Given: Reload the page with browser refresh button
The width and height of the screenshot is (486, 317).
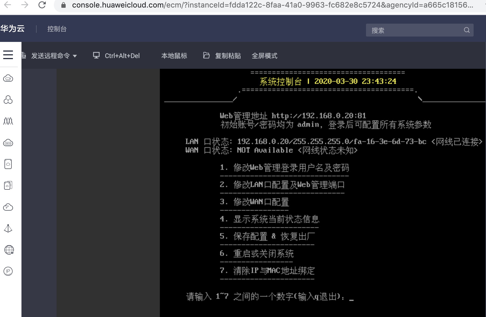Looking at the screenshot, I should 42,5.
